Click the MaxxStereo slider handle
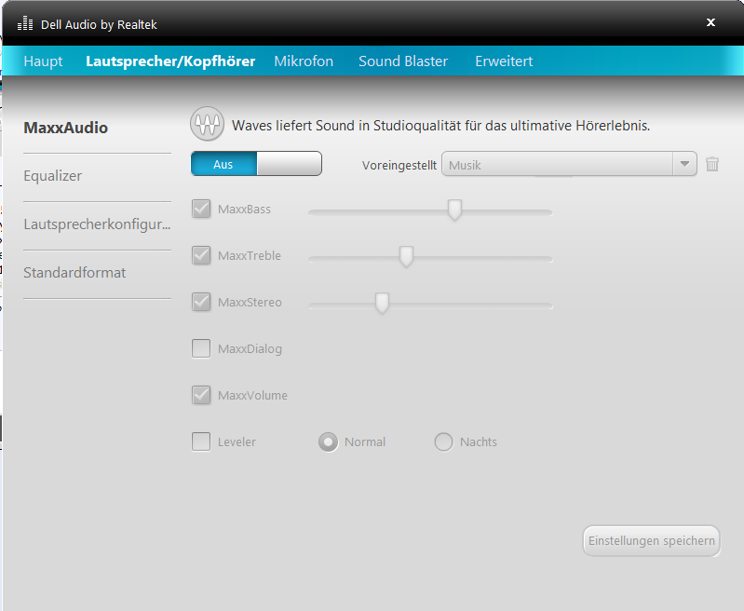Image resolution: width=744 pixels, height=611 pixels. point(382,303)
